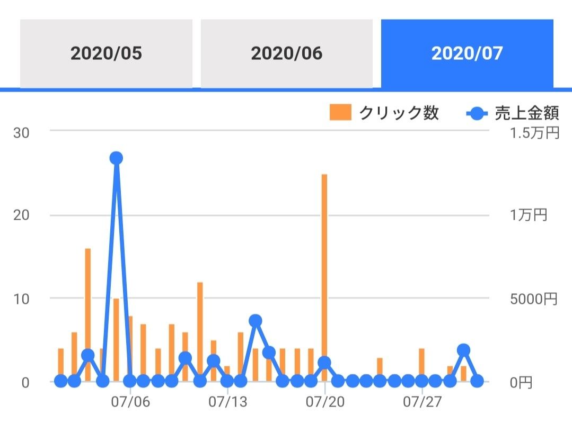Click the blue 売上金額 legend marker
572x424 pixels.
477,113
